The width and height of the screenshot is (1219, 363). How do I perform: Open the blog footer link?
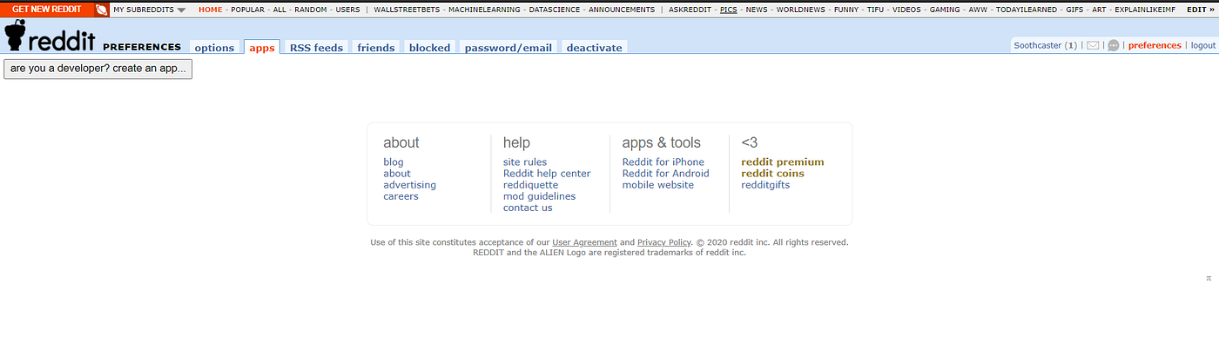point(394,162)
